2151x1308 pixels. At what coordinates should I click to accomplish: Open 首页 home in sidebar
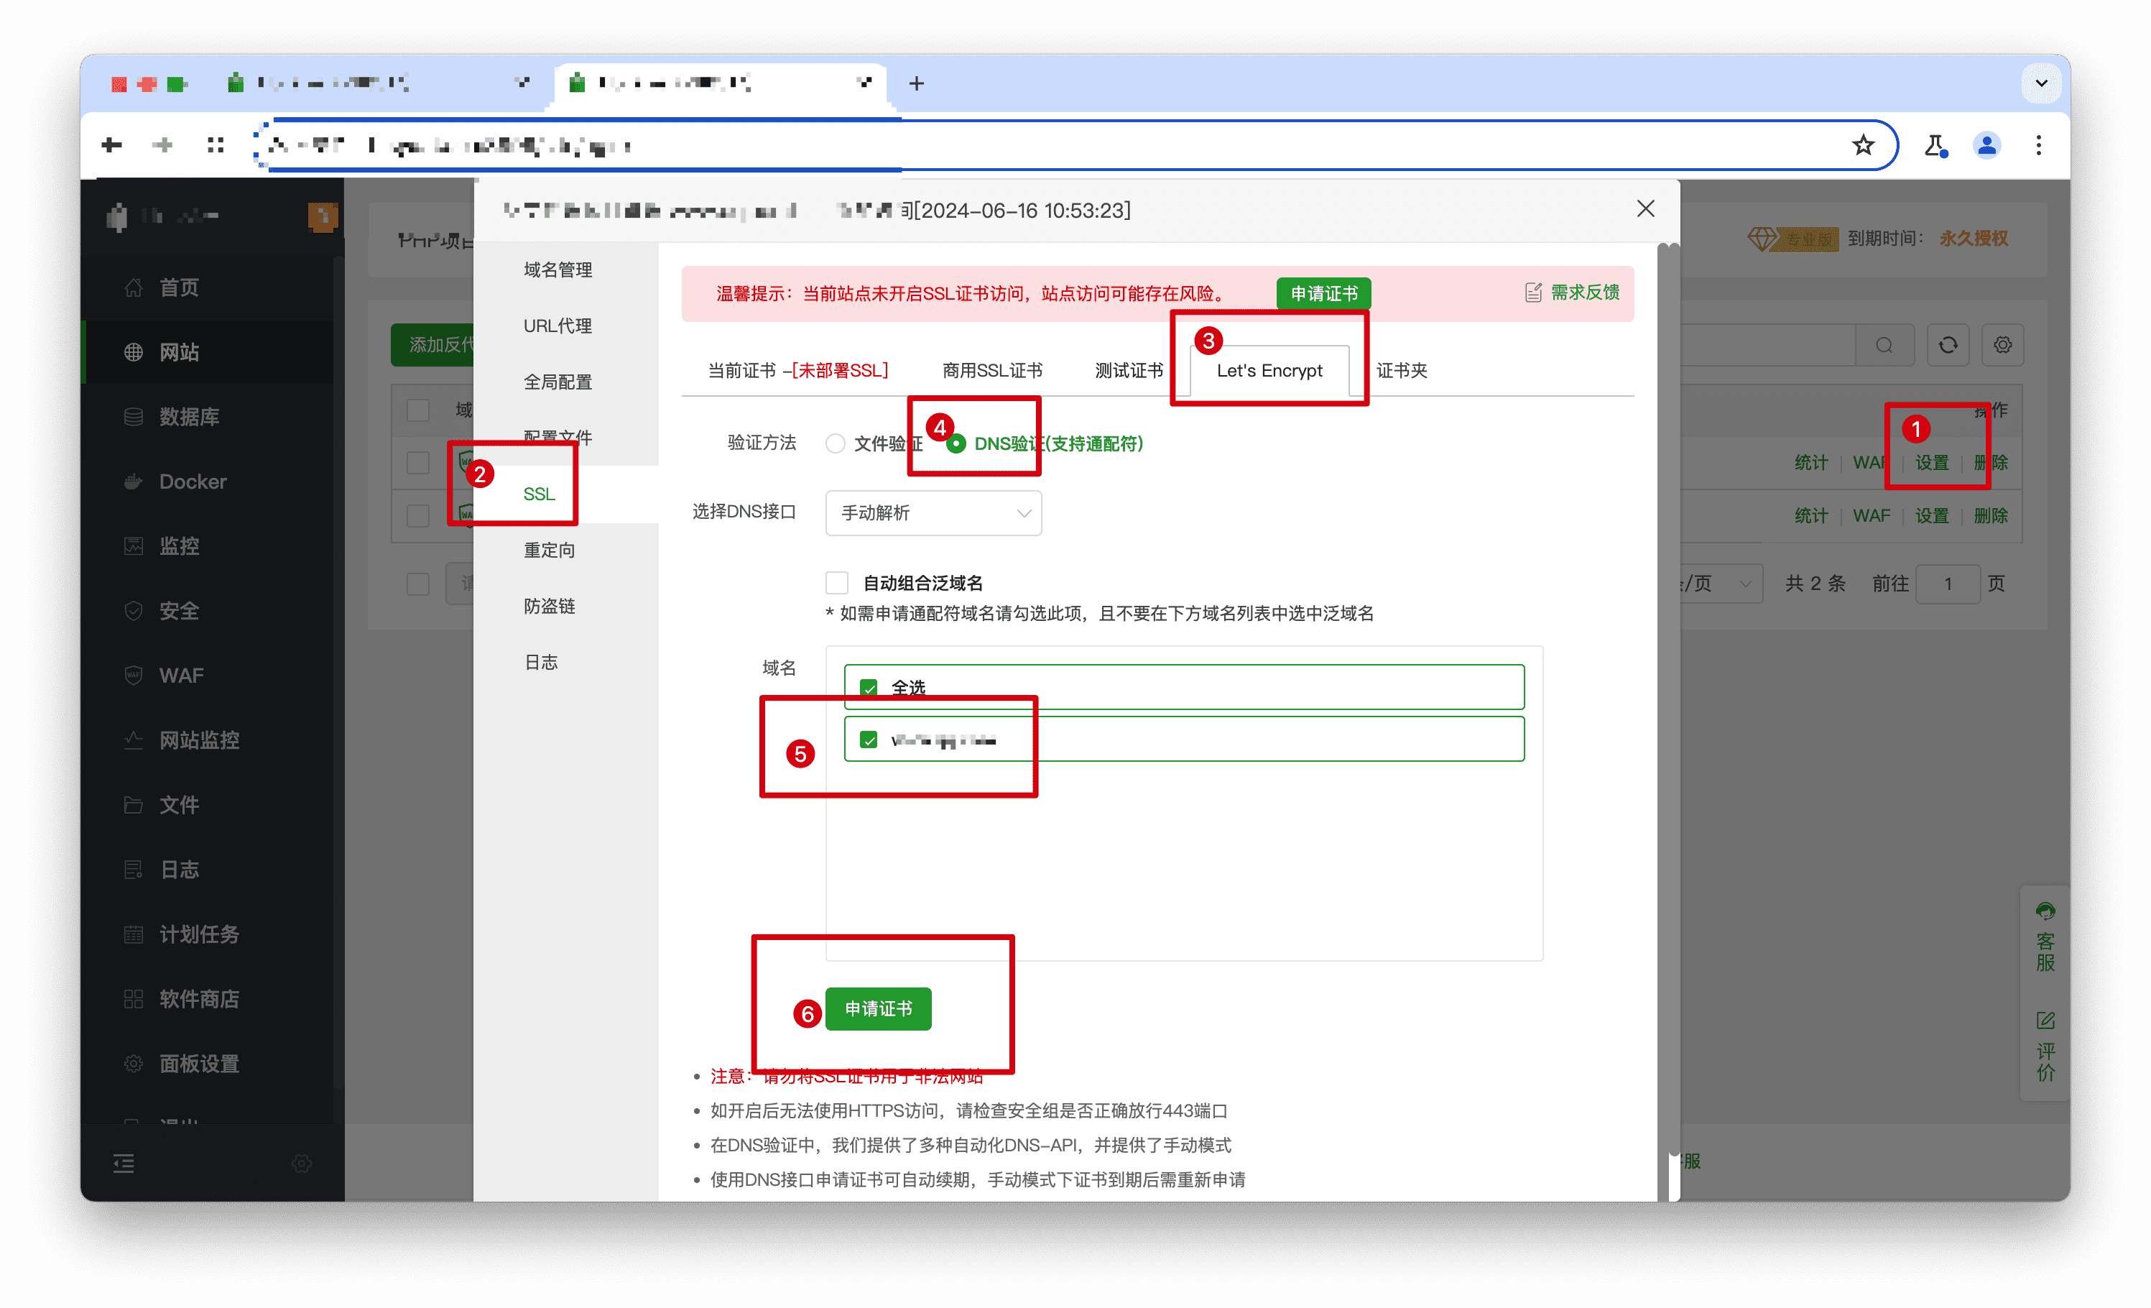point(178,287)
